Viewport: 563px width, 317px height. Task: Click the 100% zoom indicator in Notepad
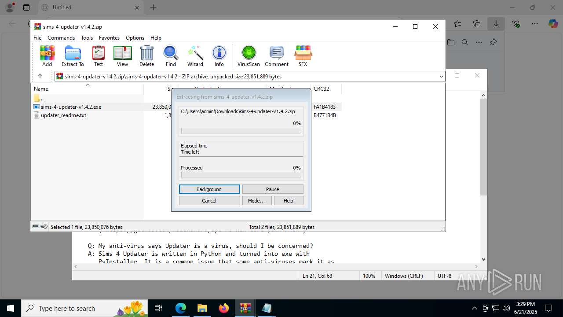[x=369, y=276]
